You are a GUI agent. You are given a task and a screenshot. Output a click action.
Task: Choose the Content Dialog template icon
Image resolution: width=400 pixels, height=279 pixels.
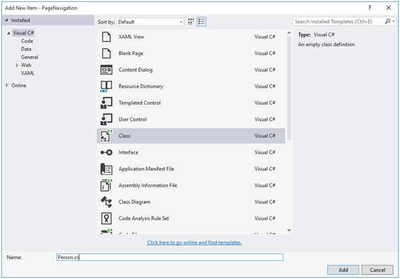point(106,70)
